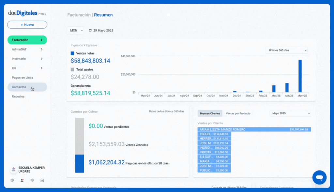The height and width of the screenshot is (192, 334).
Task: Open the chat support bubble
Action: (319, 177)
